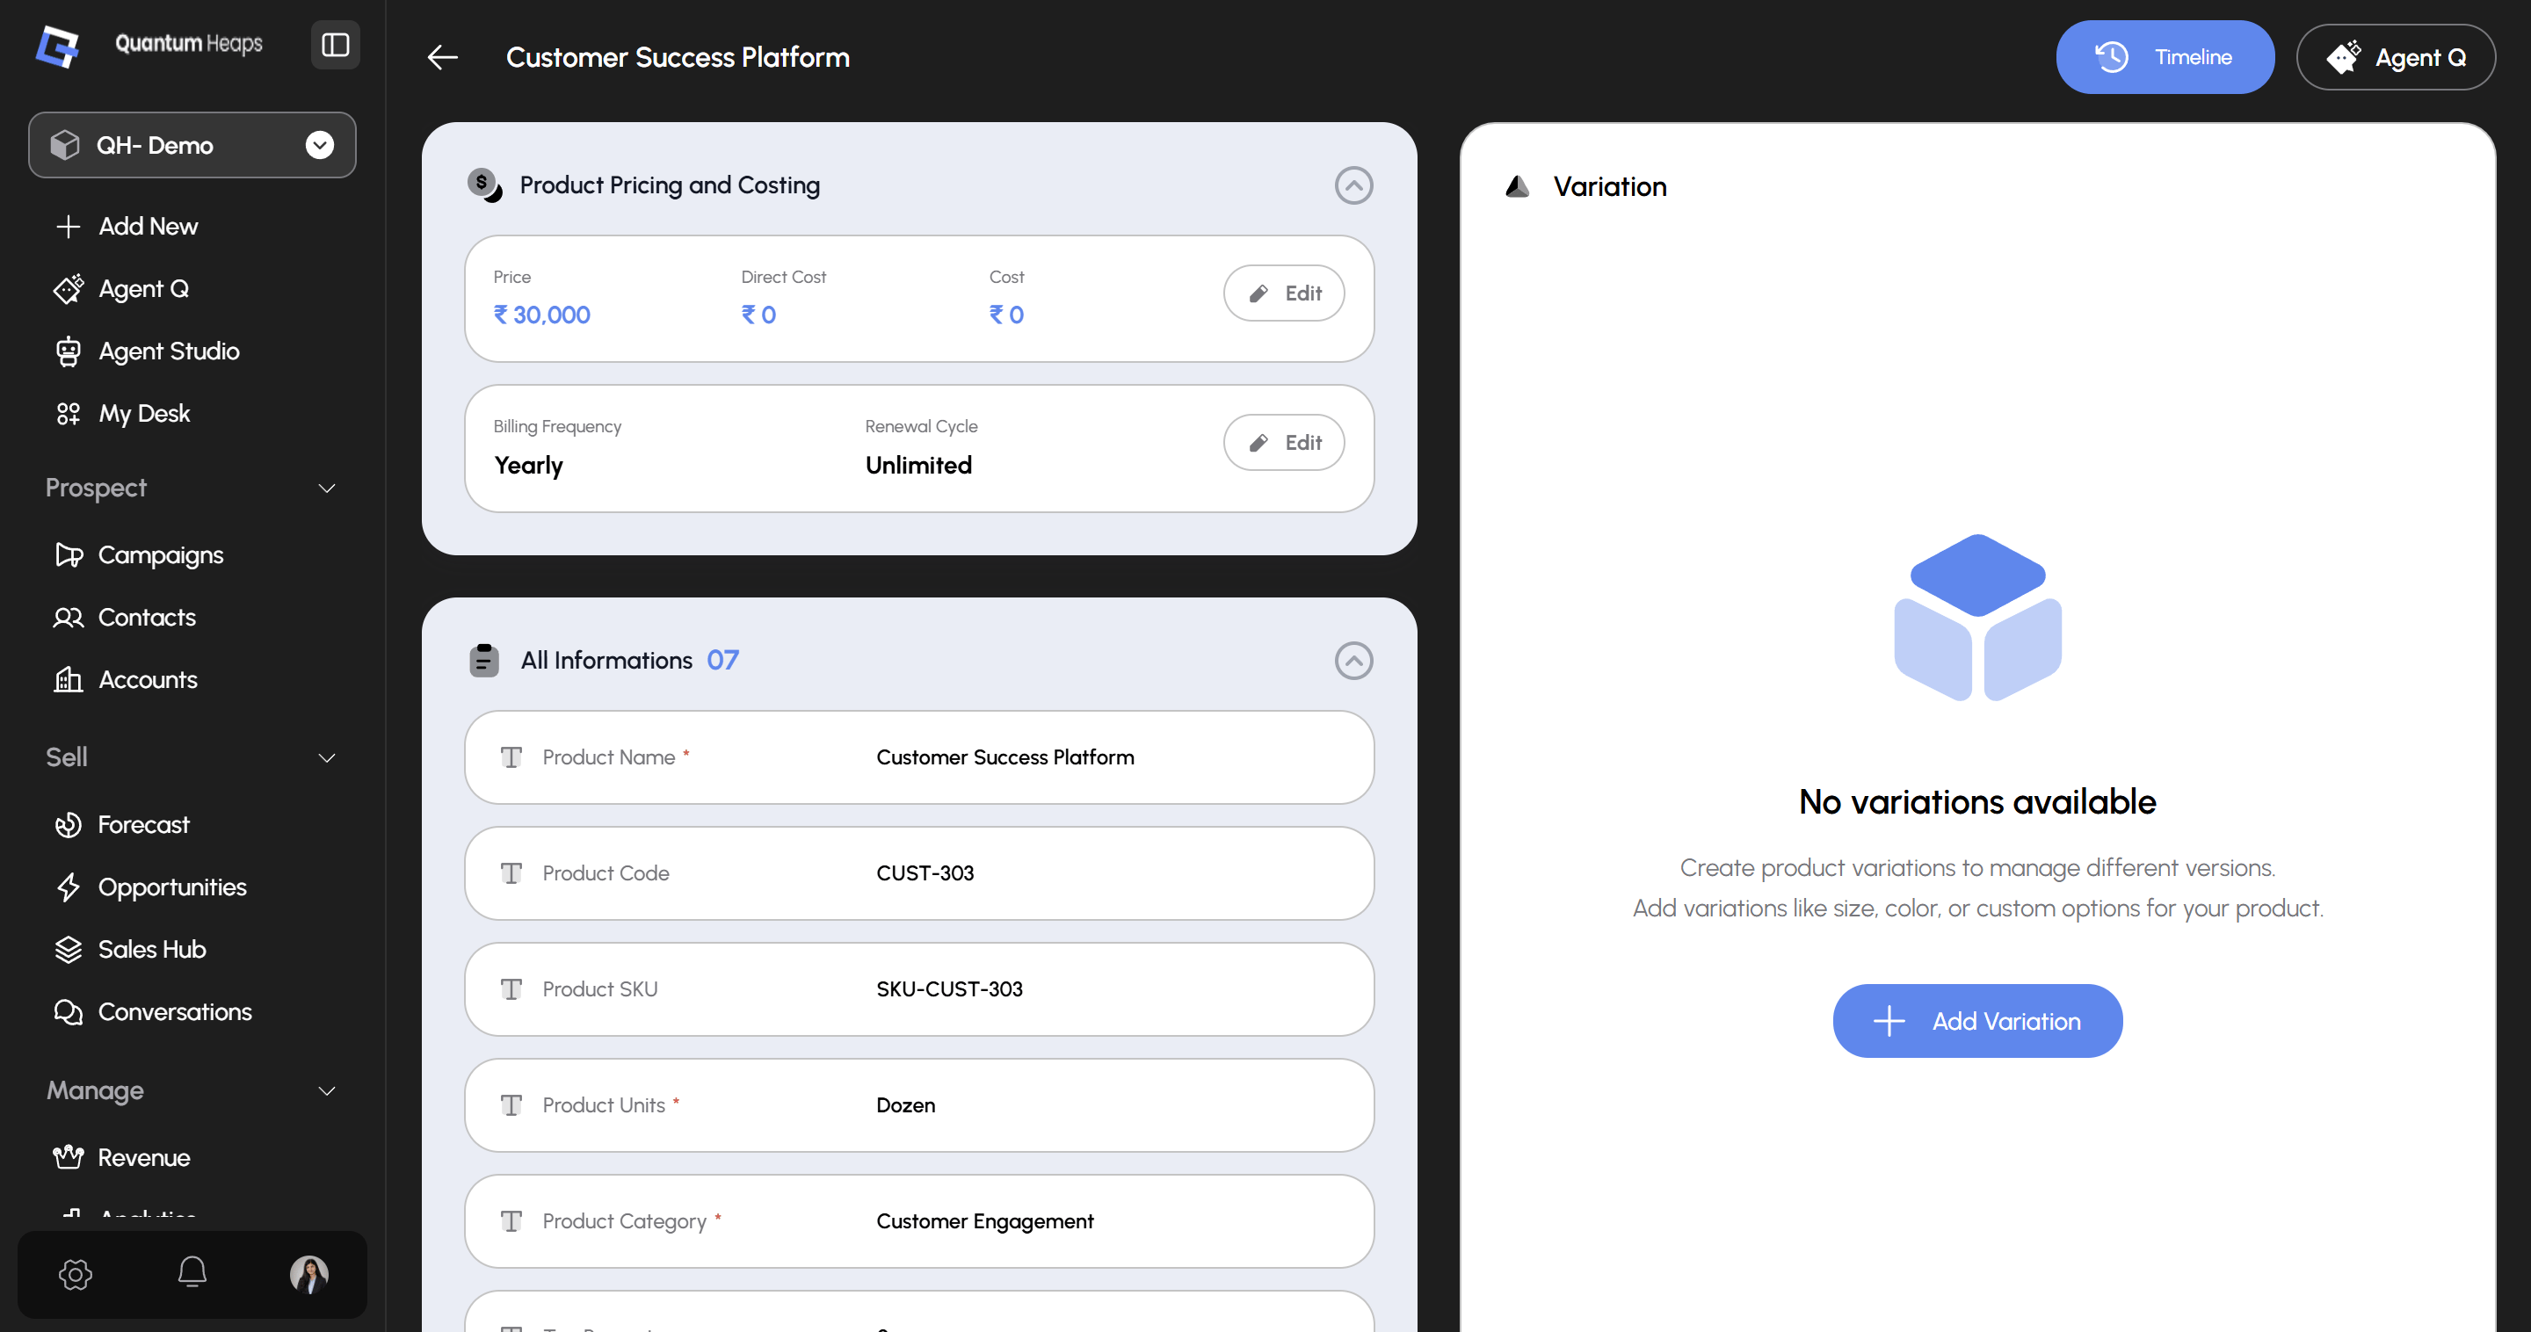Click the Customer Success Platform page title
This screenshot has height=1332, width=2531.
(678, 57)
